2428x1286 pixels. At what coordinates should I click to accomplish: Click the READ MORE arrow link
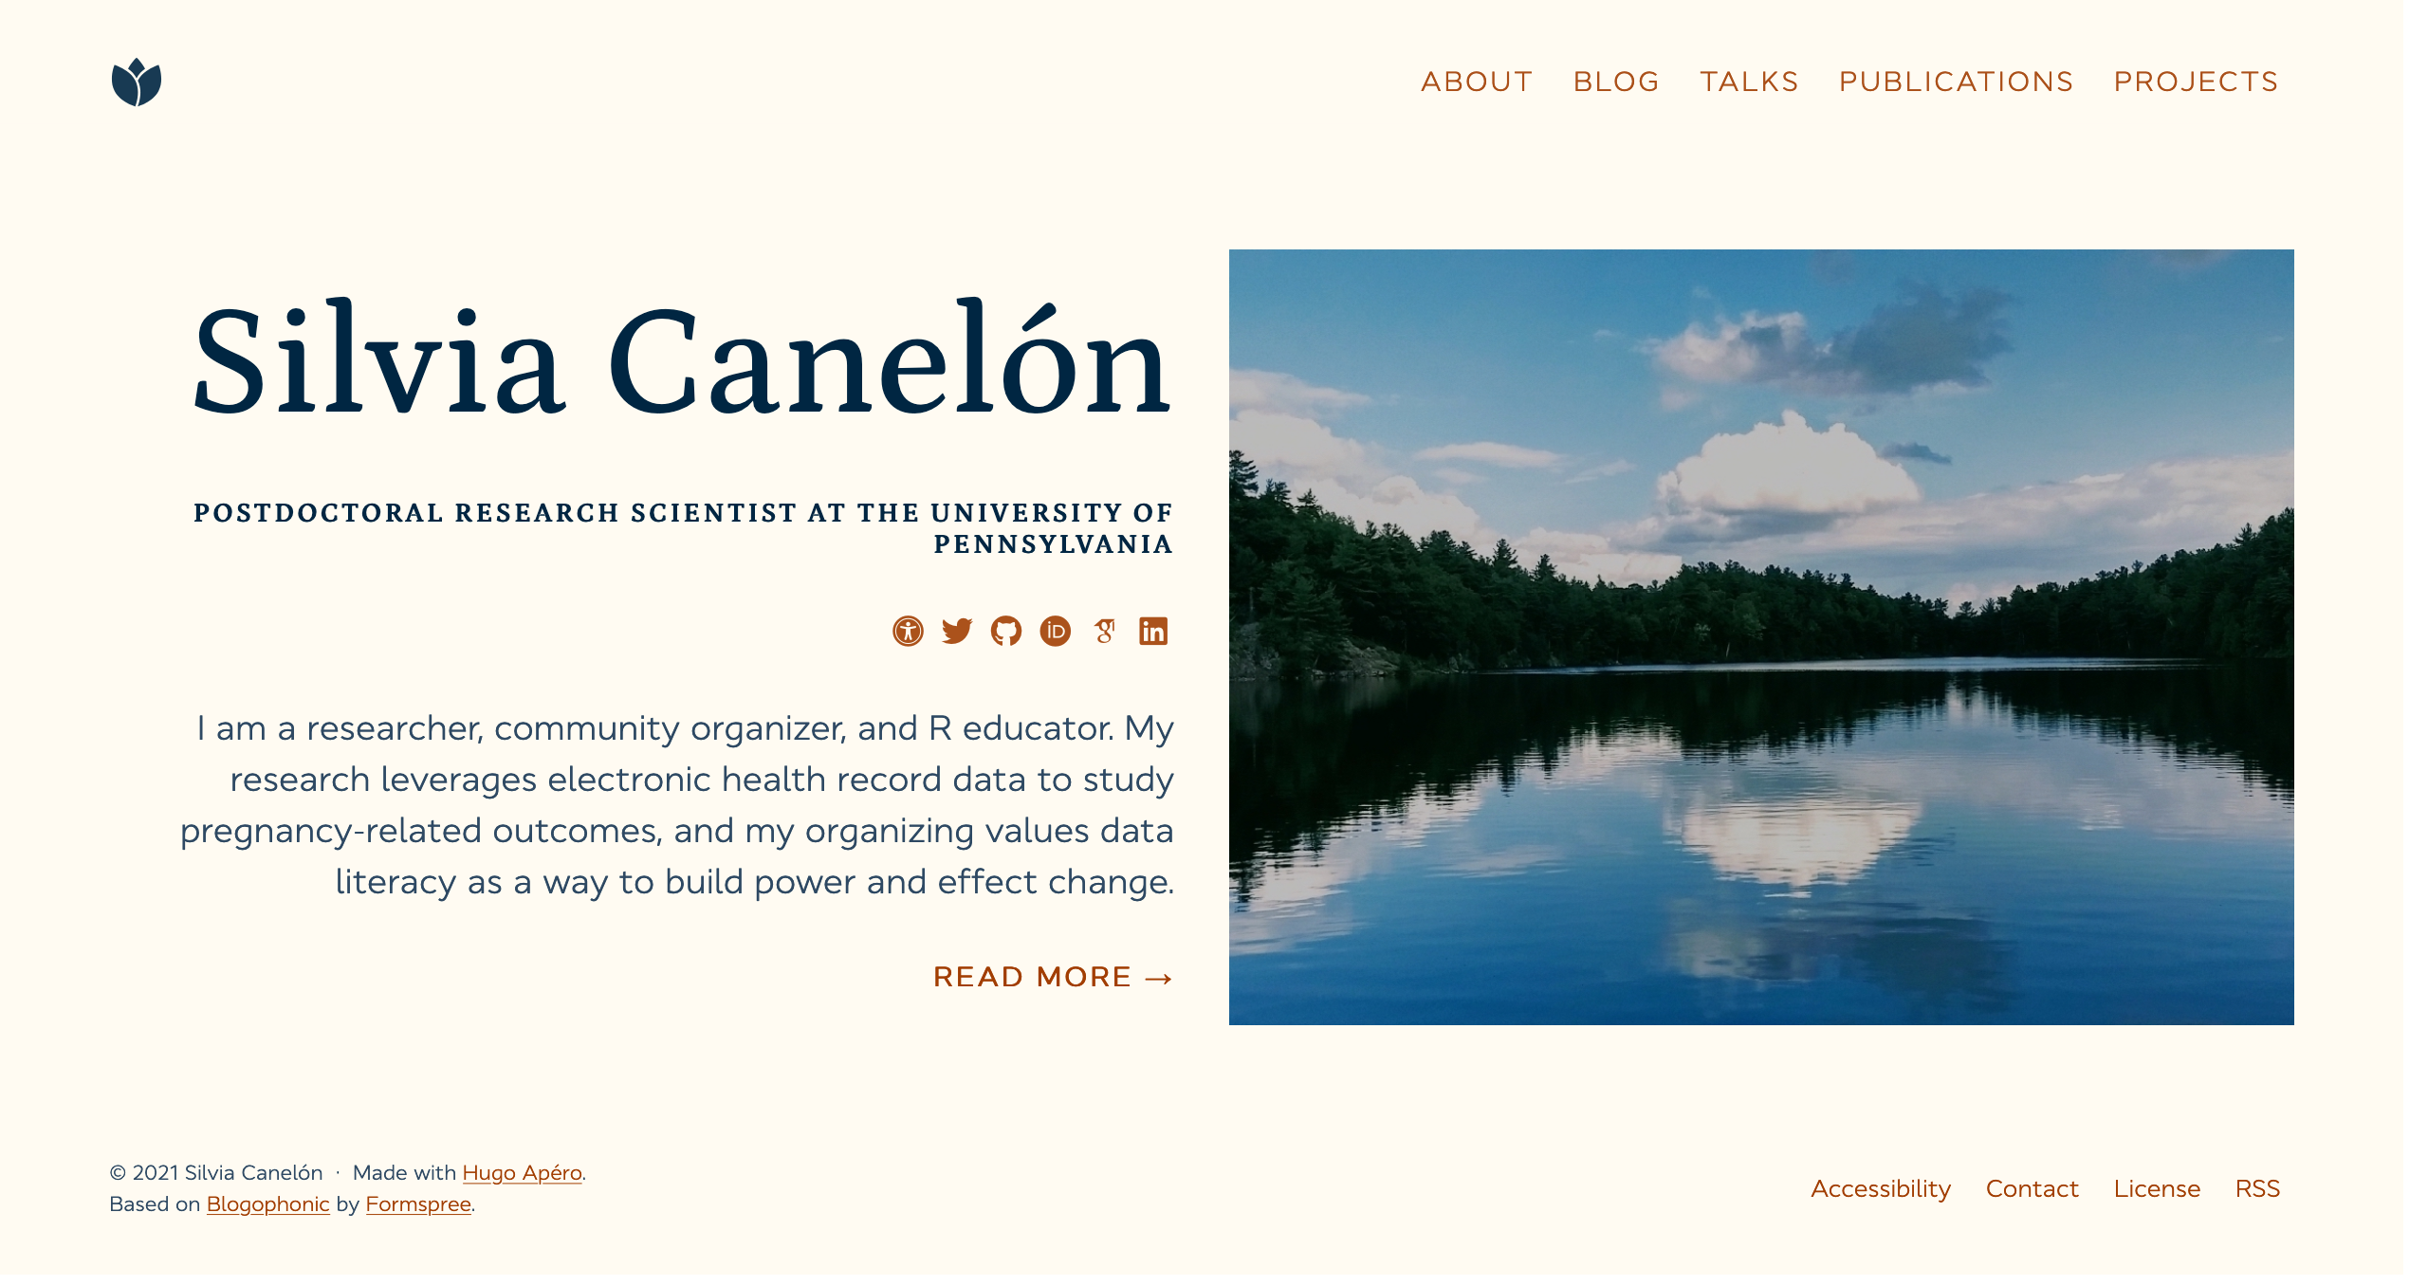click(x=1050, y=976)
